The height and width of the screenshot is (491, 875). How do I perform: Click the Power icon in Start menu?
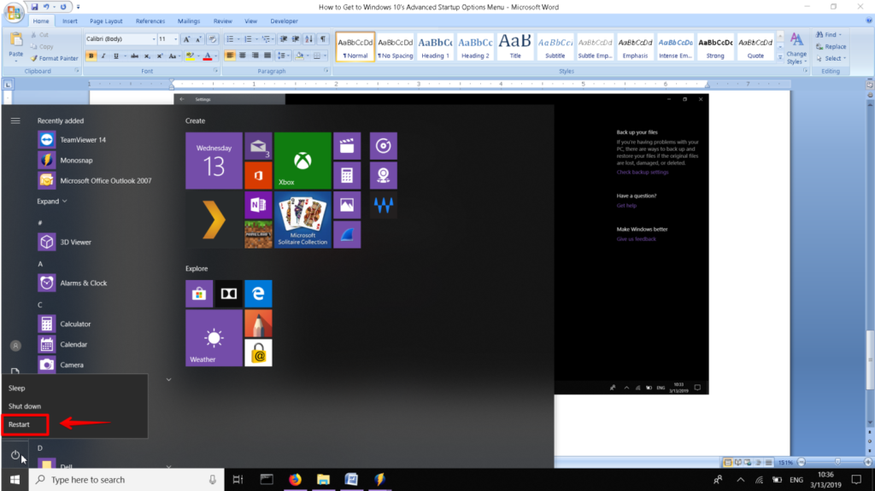click(x=15, y=455)
